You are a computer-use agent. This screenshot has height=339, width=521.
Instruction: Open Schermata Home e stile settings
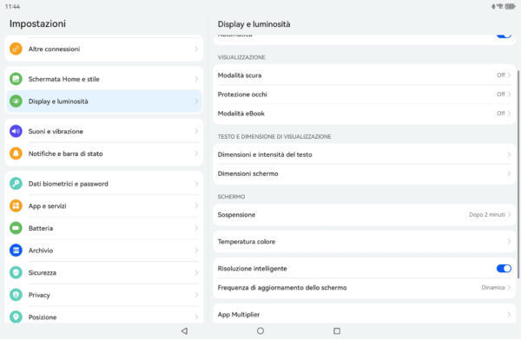(x=104, y=79)
